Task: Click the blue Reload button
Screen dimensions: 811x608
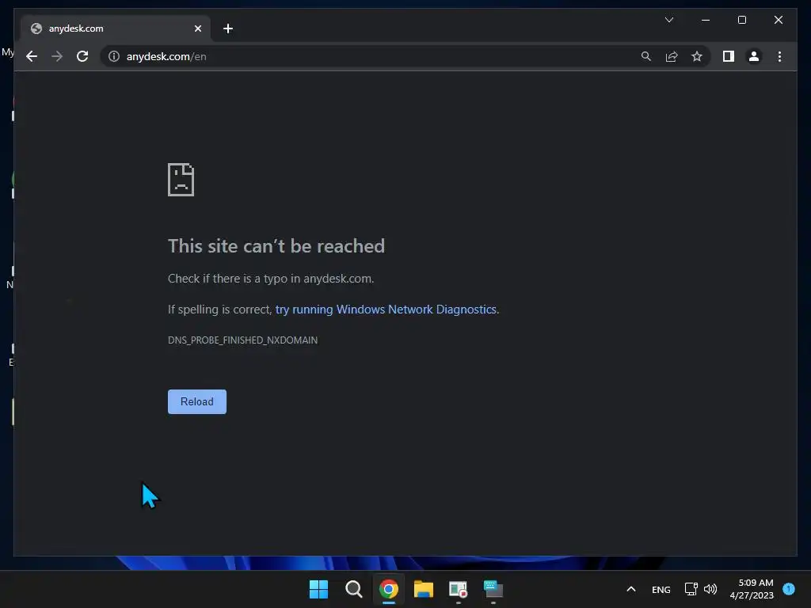Action: click(x=197, y=401)
